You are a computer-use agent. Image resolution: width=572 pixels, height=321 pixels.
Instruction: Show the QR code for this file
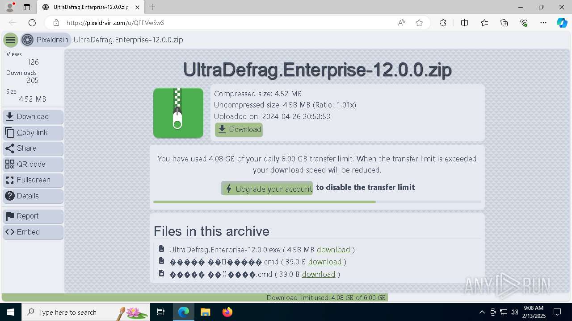point(33,165)
